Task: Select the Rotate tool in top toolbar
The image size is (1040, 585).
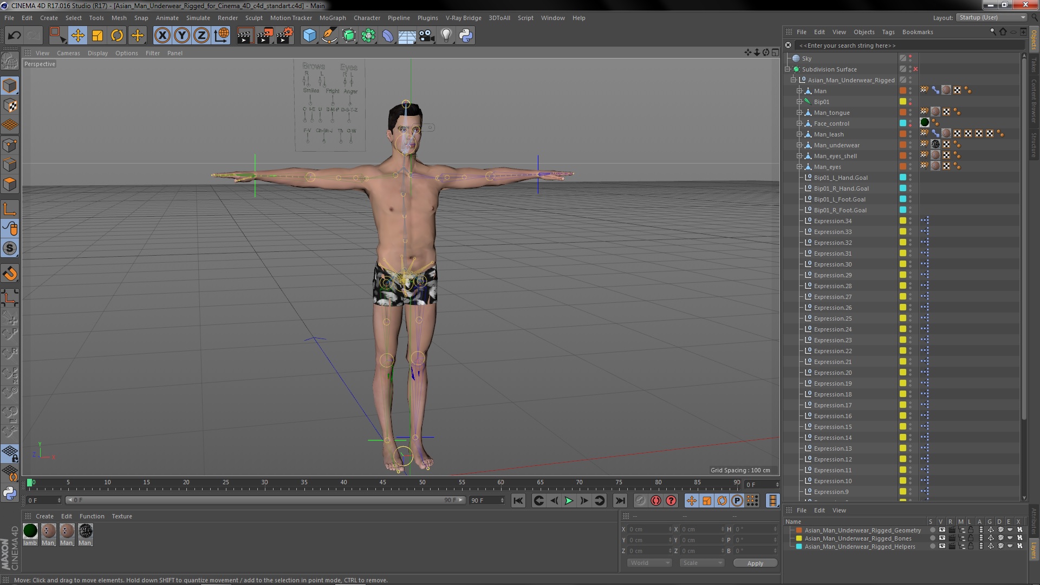Action: (x=117, y=36)
